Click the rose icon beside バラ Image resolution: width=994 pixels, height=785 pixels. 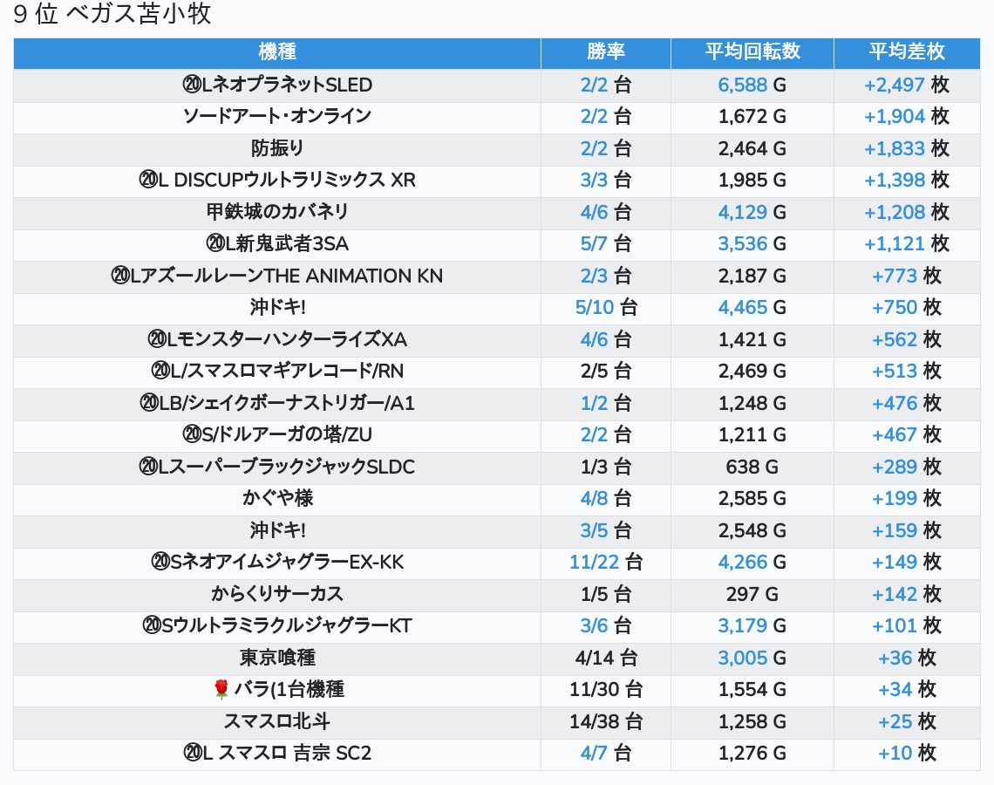coord(221,690)
